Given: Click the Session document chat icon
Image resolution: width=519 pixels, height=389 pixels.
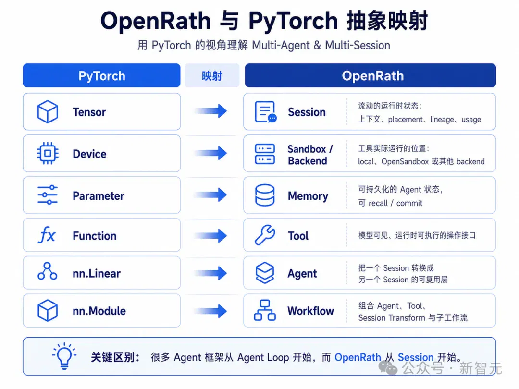Looking at the screenshot, I should 265,112.
